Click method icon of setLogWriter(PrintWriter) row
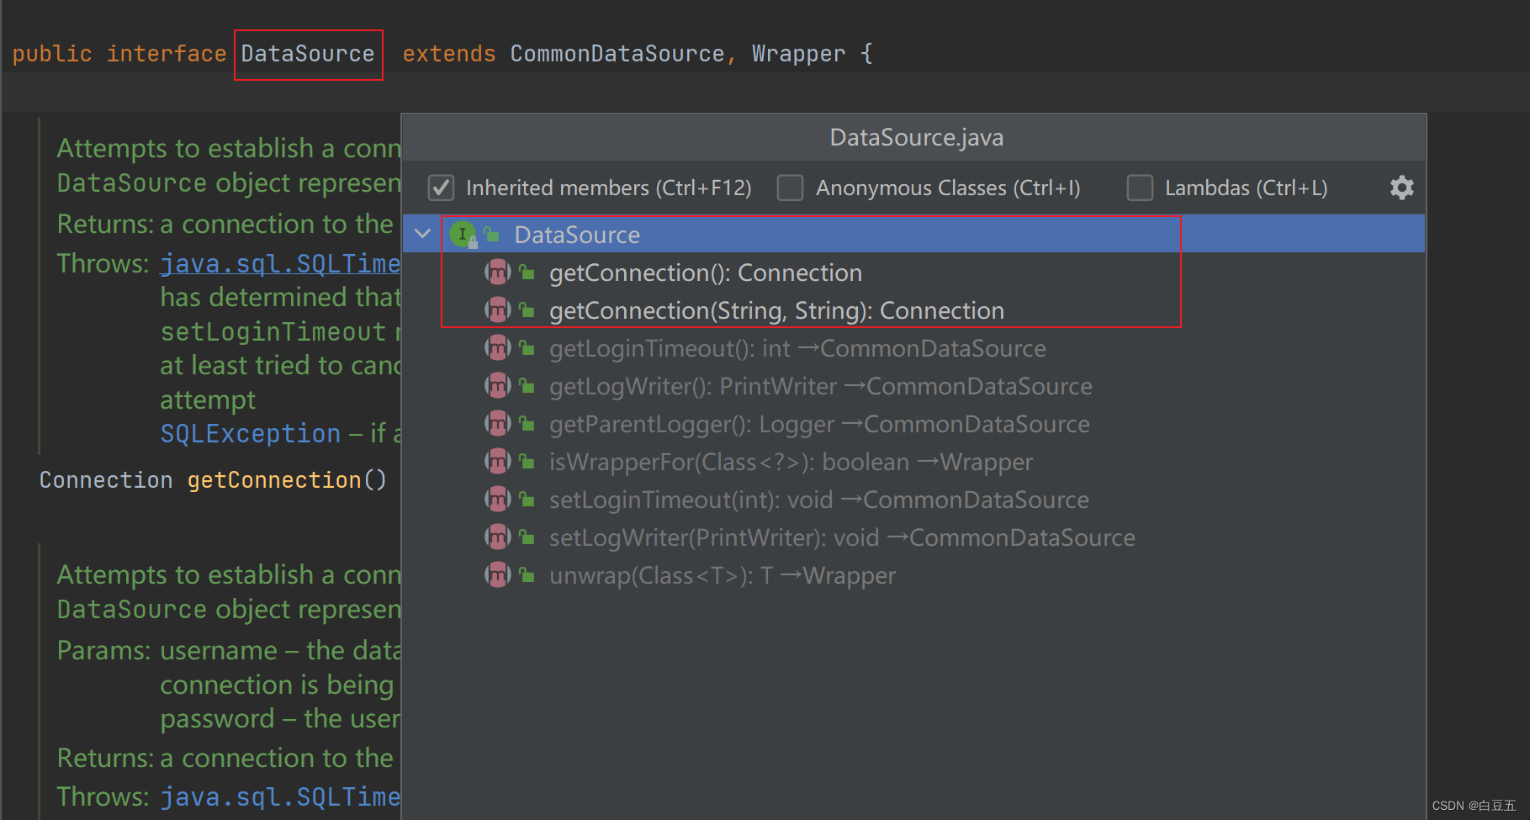1530x820 pixels. (x=498, y=537)
